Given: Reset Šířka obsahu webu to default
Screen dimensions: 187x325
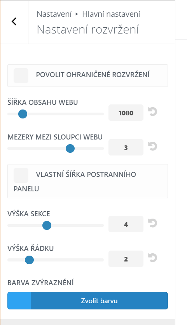Looking at the screenshot, I should tap(153, 112).
